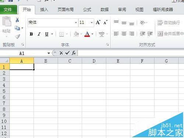The image size is (184, 138).
Task: Click the fx insert function icon
Action: pyautogui.click(x=74, y=53)
